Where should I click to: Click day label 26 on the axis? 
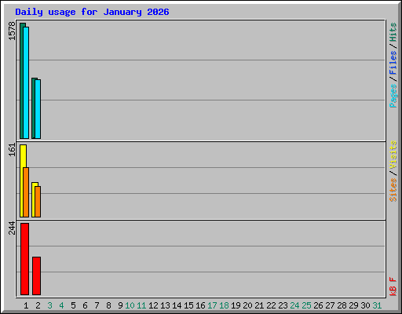(318, 305)
